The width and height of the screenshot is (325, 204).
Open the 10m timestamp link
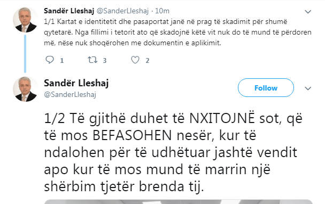pyautogui.click(x=162, y=11)
